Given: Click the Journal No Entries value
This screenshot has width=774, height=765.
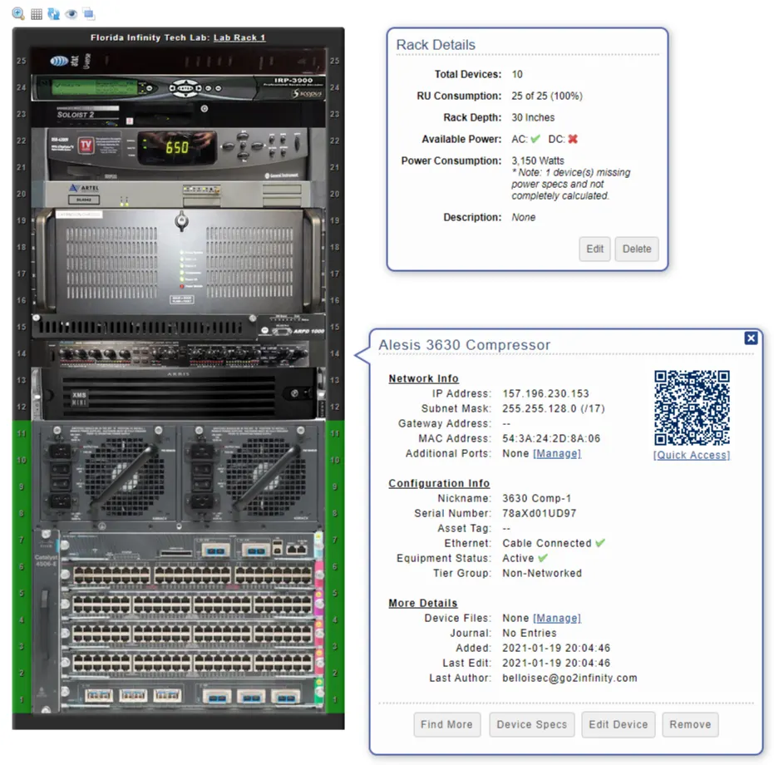Looking at the screenshot, I should 529,633.
